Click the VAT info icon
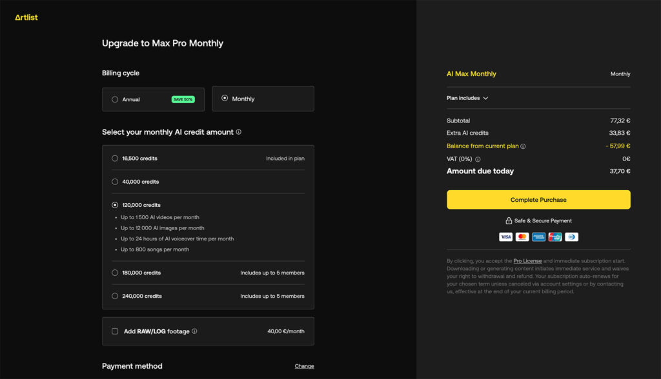Viewport: 661px width, 379px height. (478, 159)
